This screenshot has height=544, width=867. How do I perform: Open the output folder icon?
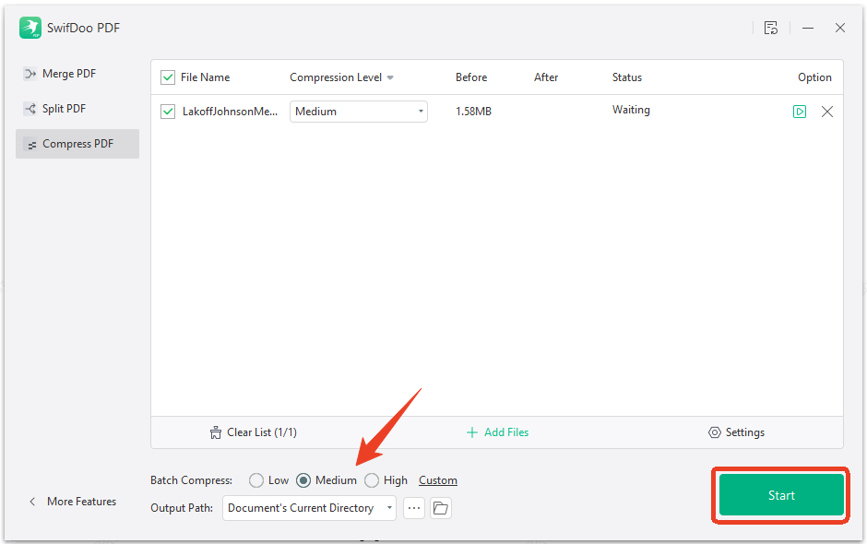click(441, 508)
